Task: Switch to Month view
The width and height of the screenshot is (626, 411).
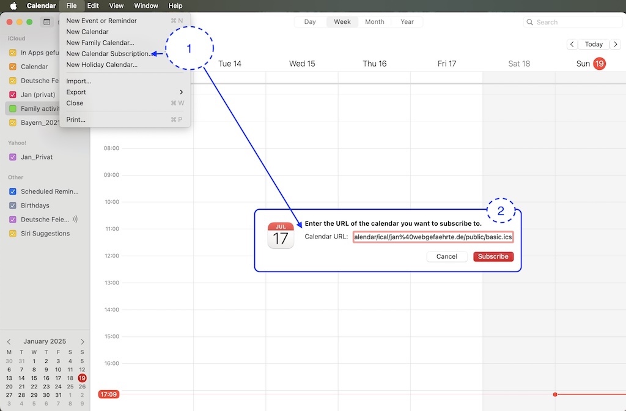Action: point(375,22)
